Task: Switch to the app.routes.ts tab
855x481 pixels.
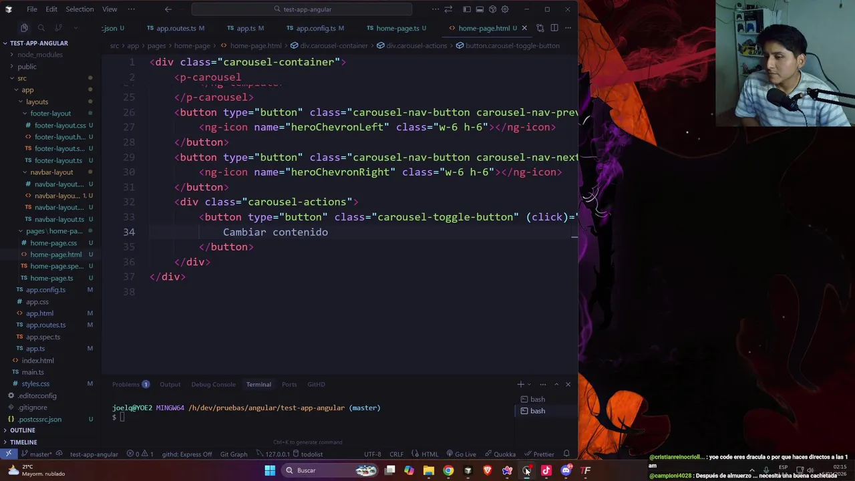Action: (176, 28)
